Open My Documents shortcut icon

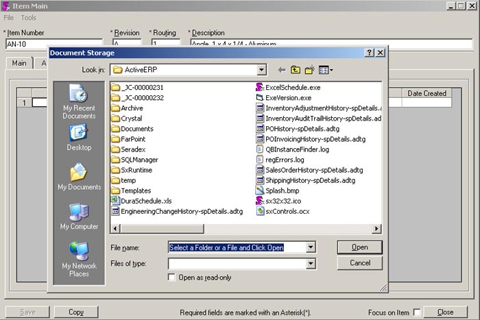point(79,177)
